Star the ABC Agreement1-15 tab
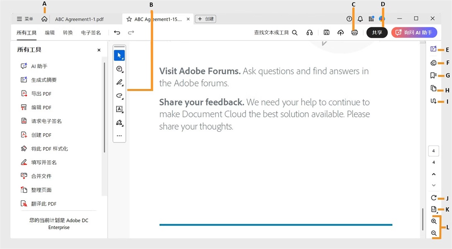This screenshot has width=452, height=249. pyautogui.click(x=129, y=19)
